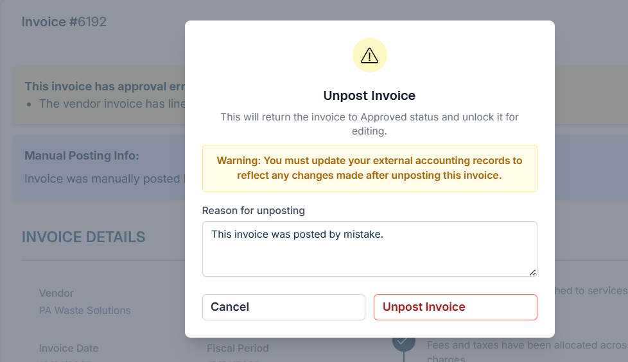628x362 pixels.
Task: Click the Vendor field label
Action: click(x=57, y=293)
